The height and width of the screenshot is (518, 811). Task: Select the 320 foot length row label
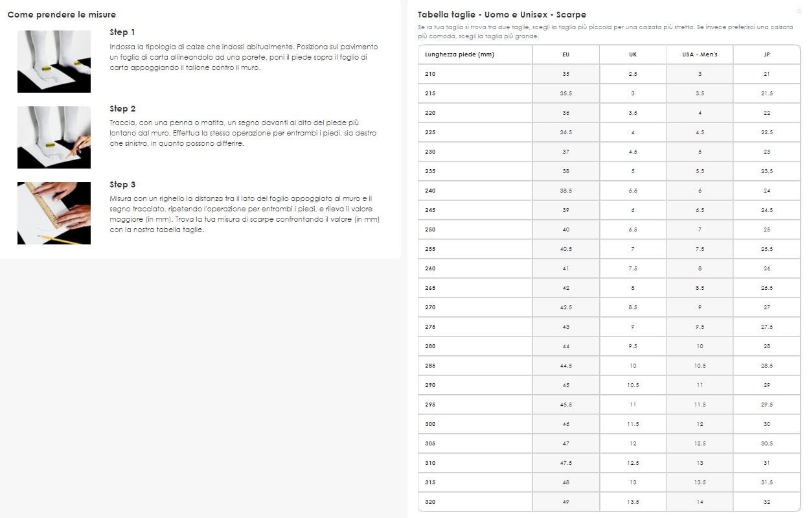(x=431, y=502)
